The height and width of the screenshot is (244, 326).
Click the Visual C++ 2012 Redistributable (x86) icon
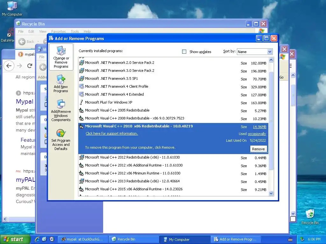point(81,157)
